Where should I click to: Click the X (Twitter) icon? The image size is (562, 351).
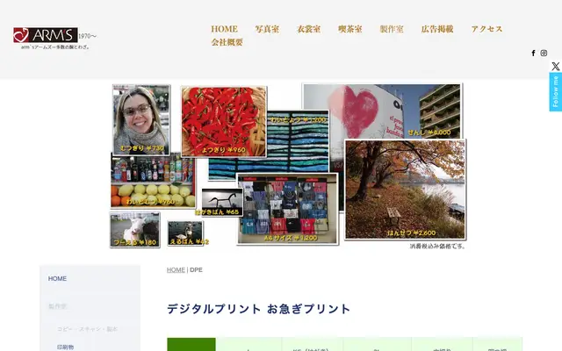tap(556, 67)
